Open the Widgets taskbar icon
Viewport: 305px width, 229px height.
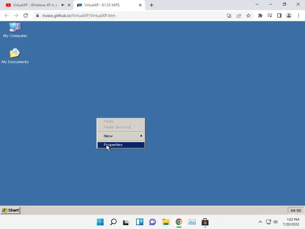(140, 222)
